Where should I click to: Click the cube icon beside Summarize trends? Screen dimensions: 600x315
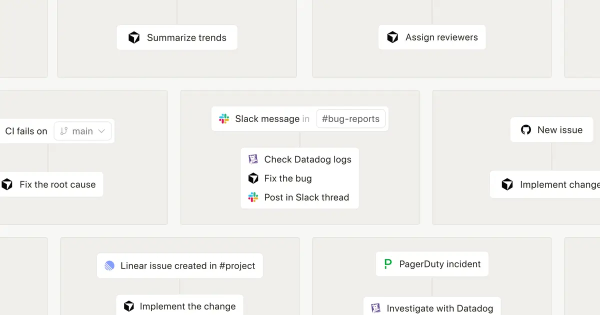coord(134,37)
